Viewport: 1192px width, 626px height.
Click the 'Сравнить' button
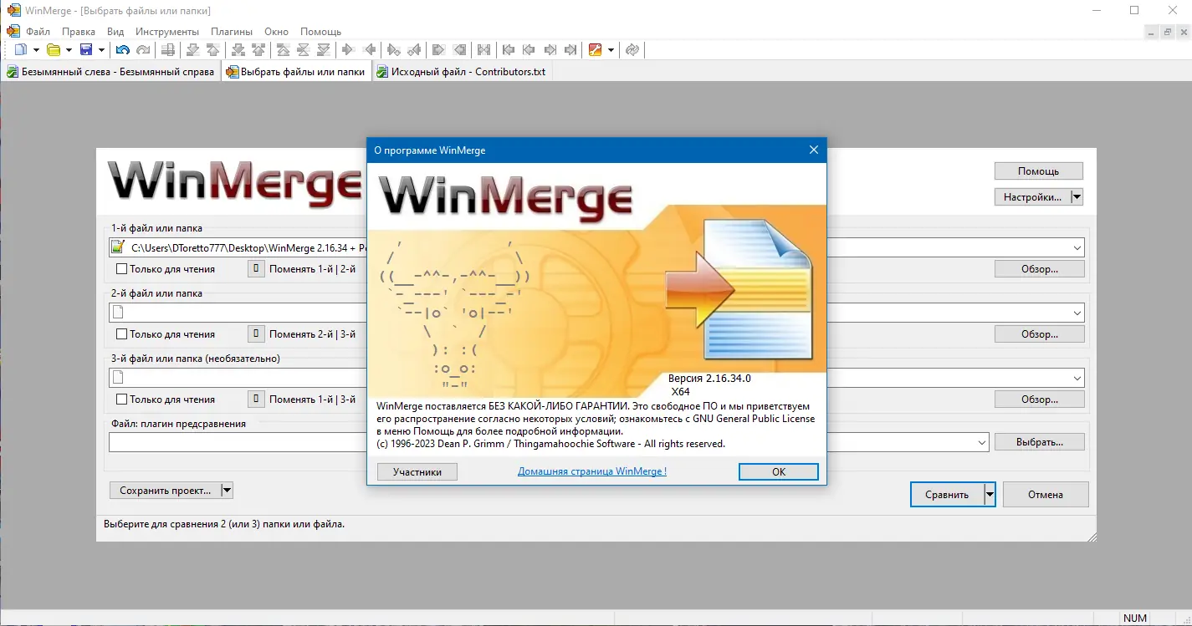pyautogui.click(x=947, y=495)
